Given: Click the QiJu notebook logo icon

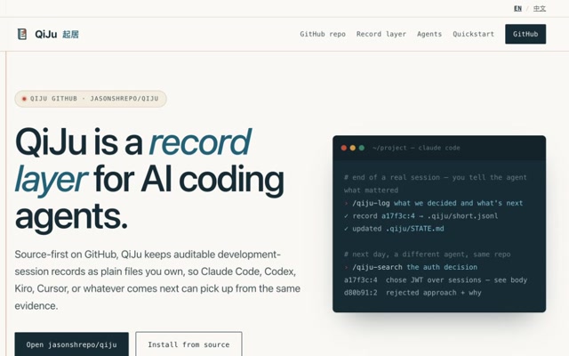Looking at the screenshot, I should point(22,34).
